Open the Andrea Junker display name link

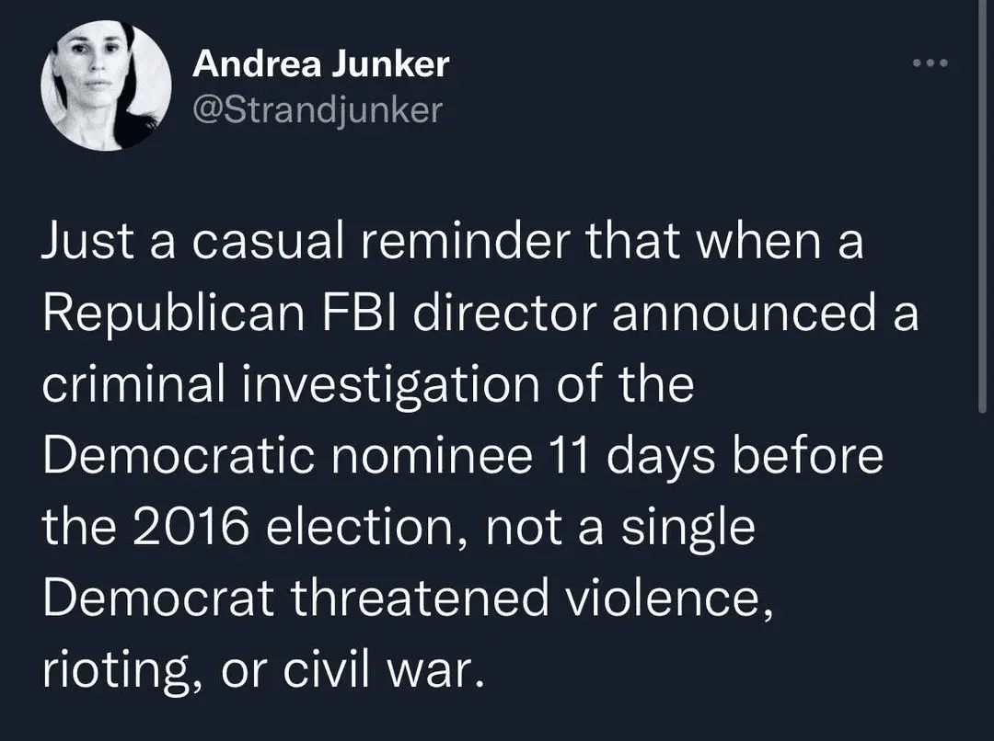pyautogui.click(x=321, y=63)
